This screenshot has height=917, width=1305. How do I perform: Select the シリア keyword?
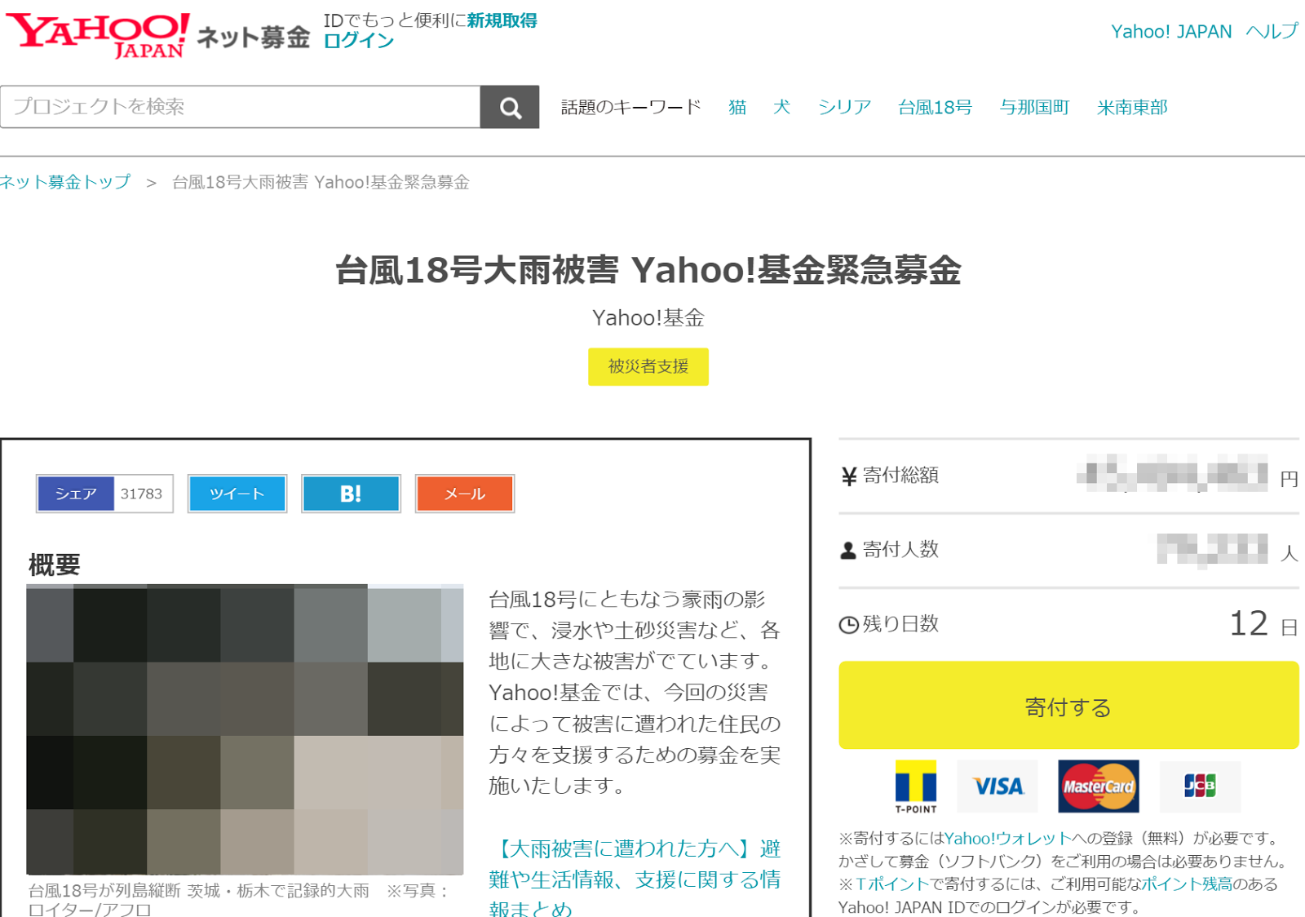pos(844,107)
